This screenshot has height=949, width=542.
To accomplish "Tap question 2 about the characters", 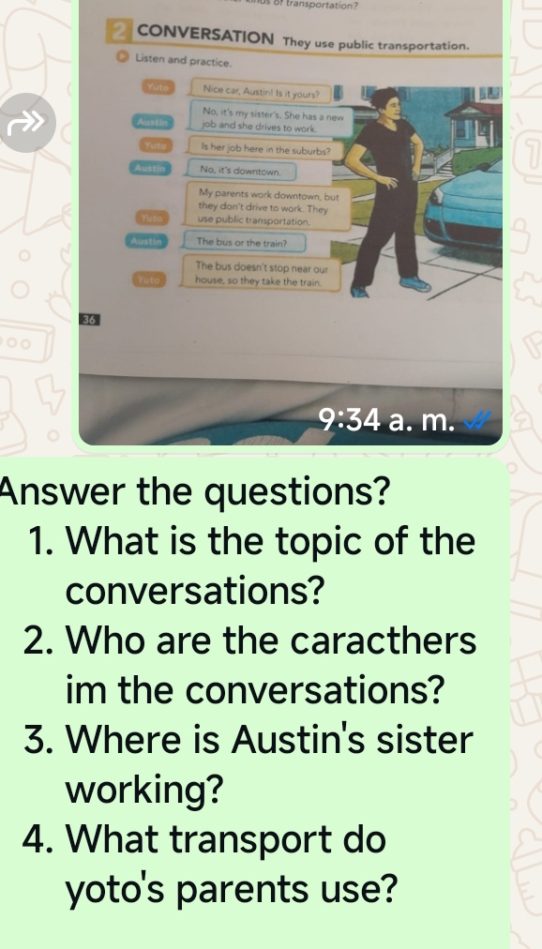I will coord(249,664).
